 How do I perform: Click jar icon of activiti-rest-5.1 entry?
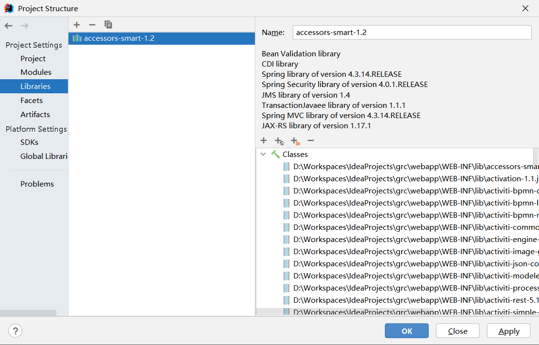pyautogui.click(x=286, y=300)
